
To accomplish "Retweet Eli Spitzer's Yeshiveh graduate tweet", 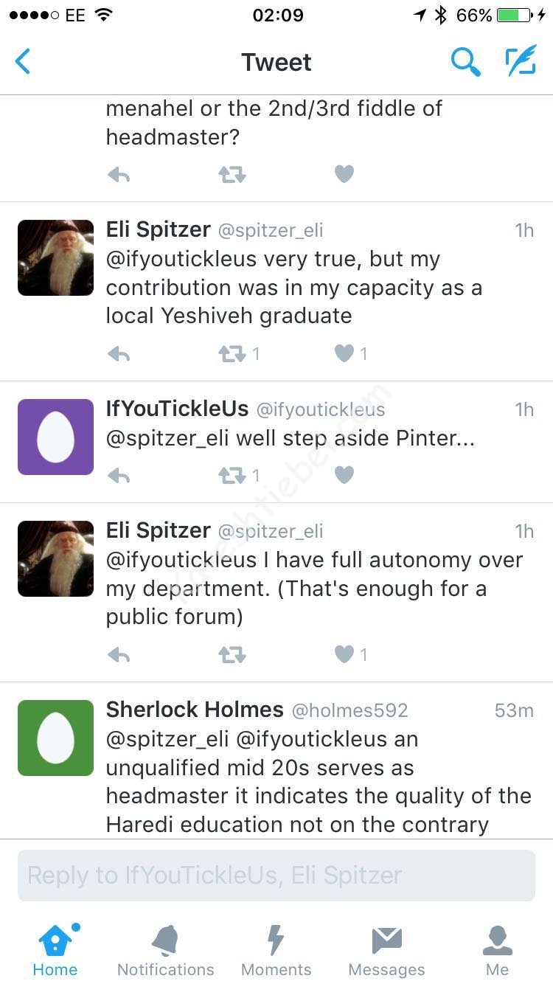I will 232,354.
